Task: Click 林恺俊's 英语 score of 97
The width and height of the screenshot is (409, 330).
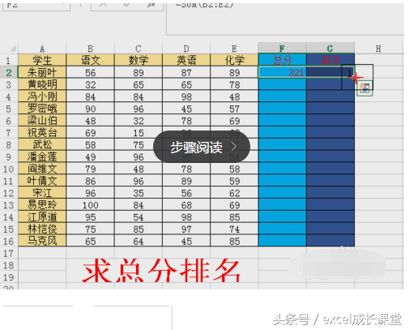Action: pyautogui.click(x=186, y=229)
